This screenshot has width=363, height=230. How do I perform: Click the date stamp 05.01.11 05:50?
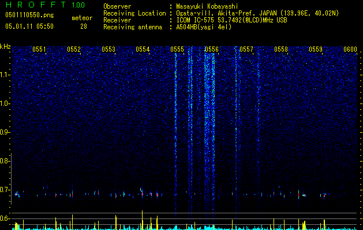29,26
